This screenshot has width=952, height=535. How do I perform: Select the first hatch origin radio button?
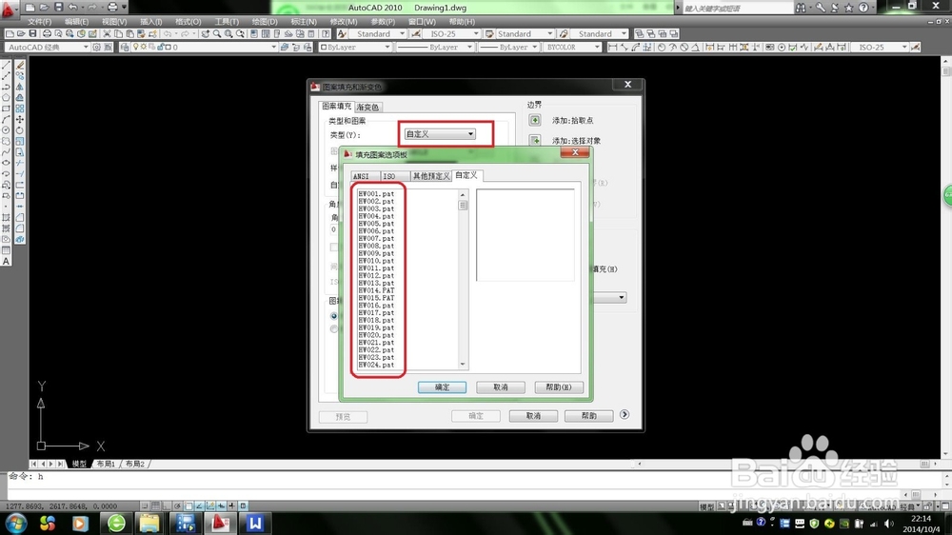(334, 316)
